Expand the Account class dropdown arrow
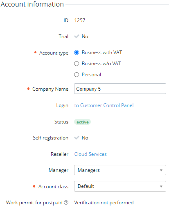 pyautogui.click(x=161, y=186)
